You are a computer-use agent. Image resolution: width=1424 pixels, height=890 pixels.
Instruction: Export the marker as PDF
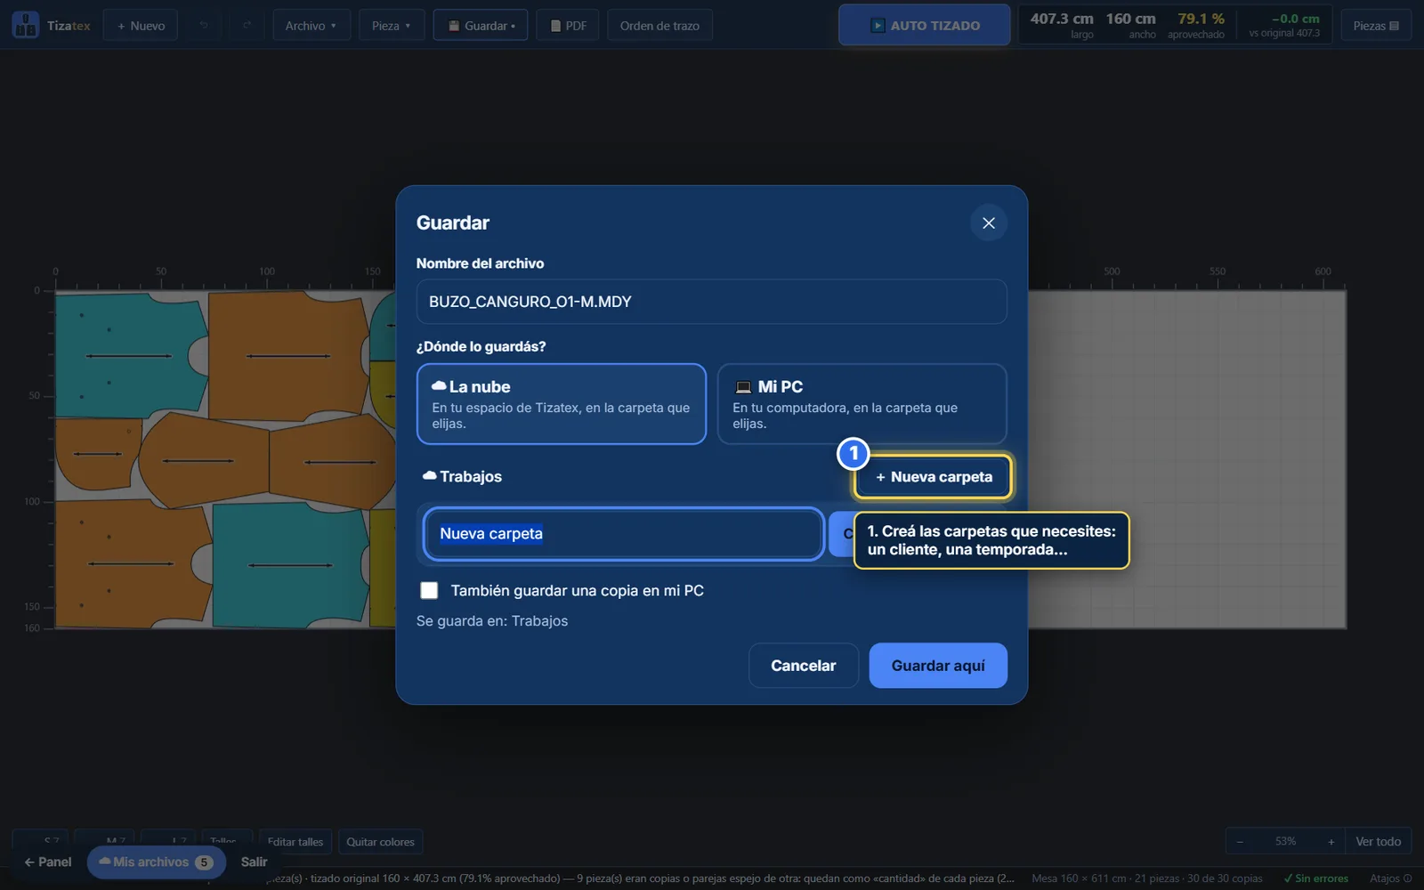(568, 26)
